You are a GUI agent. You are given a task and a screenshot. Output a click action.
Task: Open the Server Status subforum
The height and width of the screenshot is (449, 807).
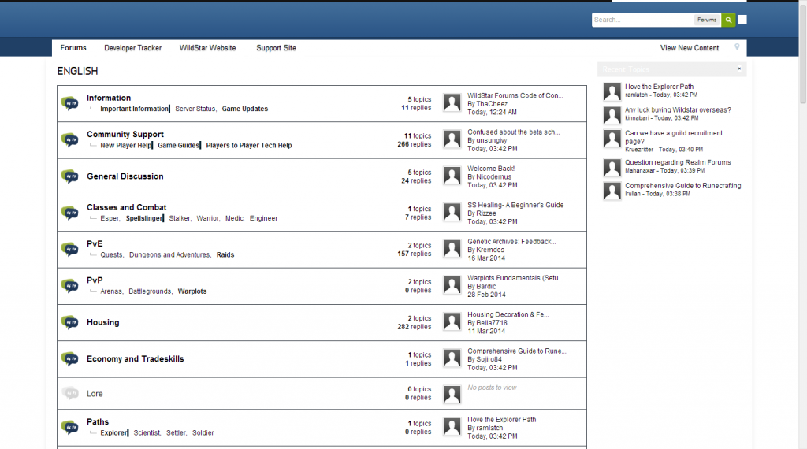[x=195, y=109]
